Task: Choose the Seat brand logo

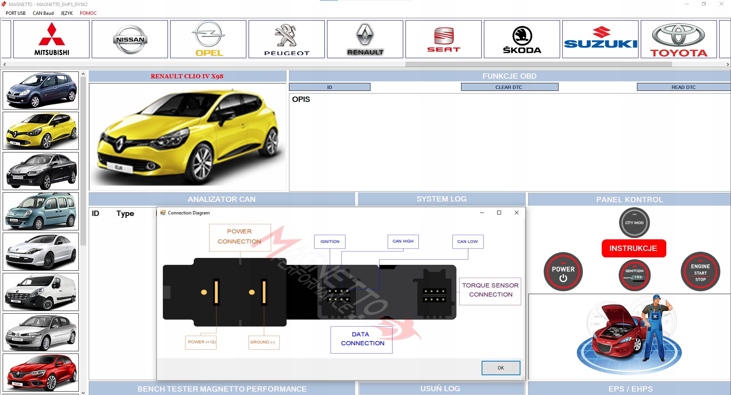Action: click(x=444, y=39)
